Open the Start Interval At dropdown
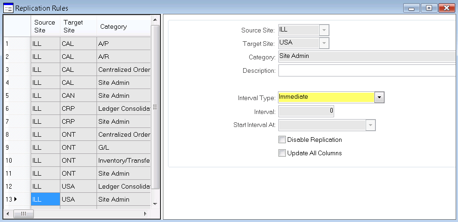This screenshot has height=222, width=458. tap(370, 125)
